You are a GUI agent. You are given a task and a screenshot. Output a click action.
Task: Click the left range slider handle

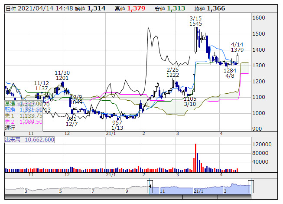pos(150,187)
